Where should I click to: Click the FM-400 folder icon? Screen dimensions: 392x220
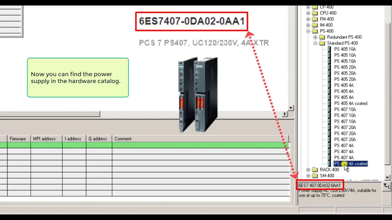[x=315, y=19]
